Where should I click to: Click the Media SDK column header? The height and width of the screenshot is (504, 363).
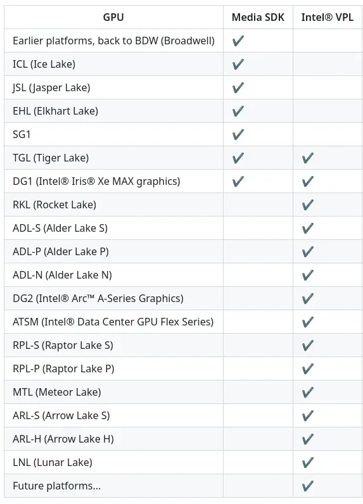click(x=258, y=17)
